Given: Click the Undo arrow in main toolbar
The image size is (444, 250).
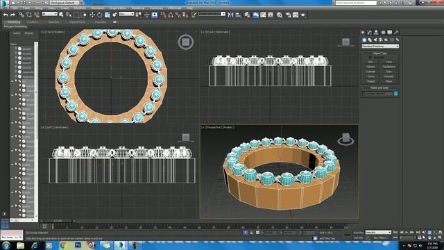Looking at the screenshot, I should pos(6,15).
